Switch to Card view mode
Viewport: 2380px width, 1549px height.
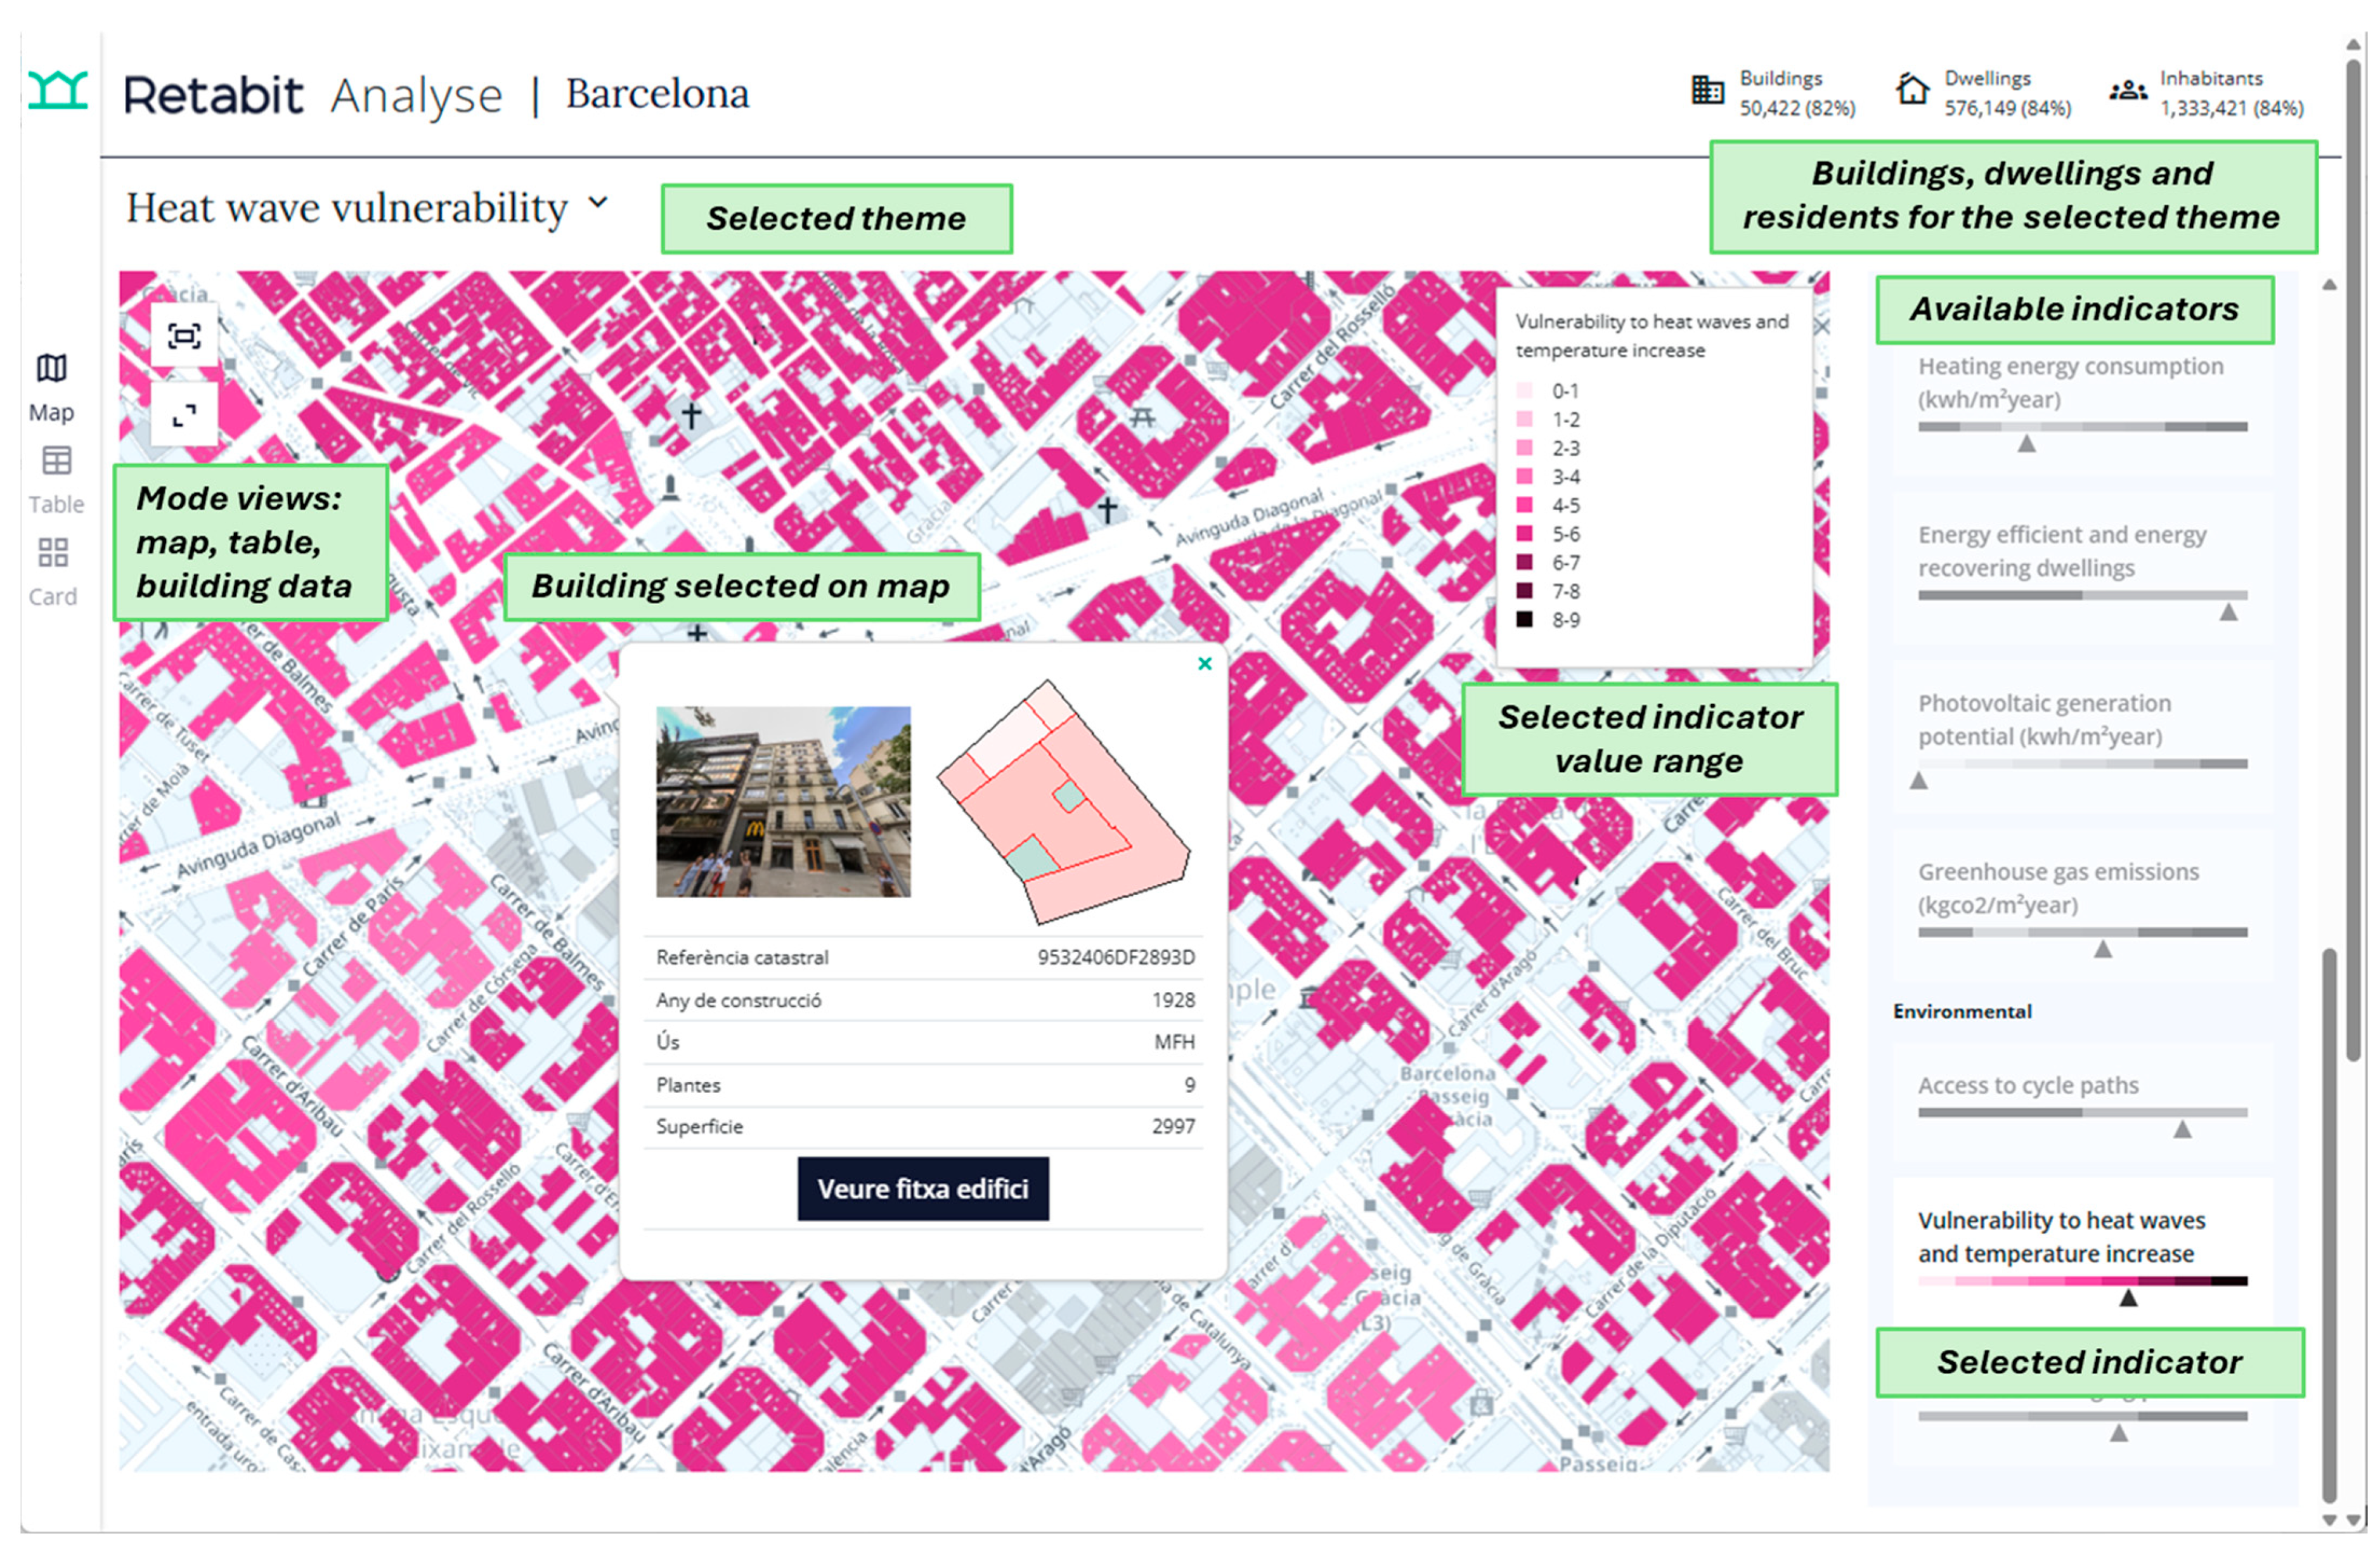(53, 573)
